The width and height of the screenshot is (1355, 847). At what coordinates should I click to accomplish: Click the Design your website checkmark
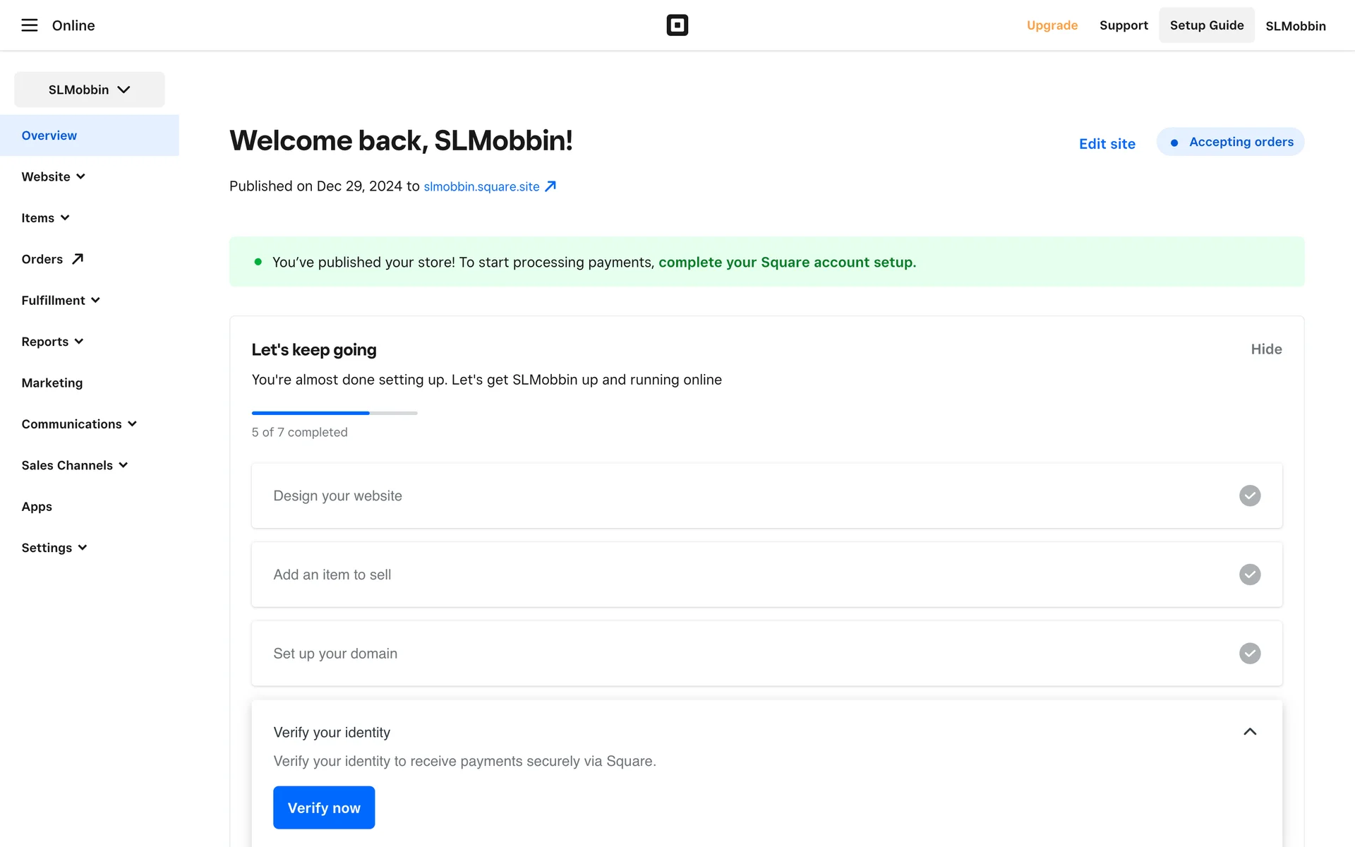click(x=1250, y=495)
